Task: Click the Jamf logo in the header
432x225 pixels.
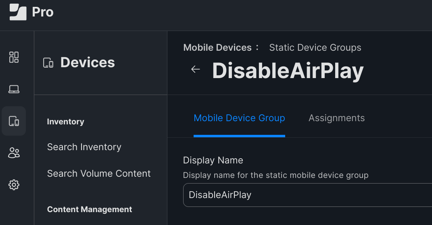Action: pyautogui.click(x=18, y=12)
